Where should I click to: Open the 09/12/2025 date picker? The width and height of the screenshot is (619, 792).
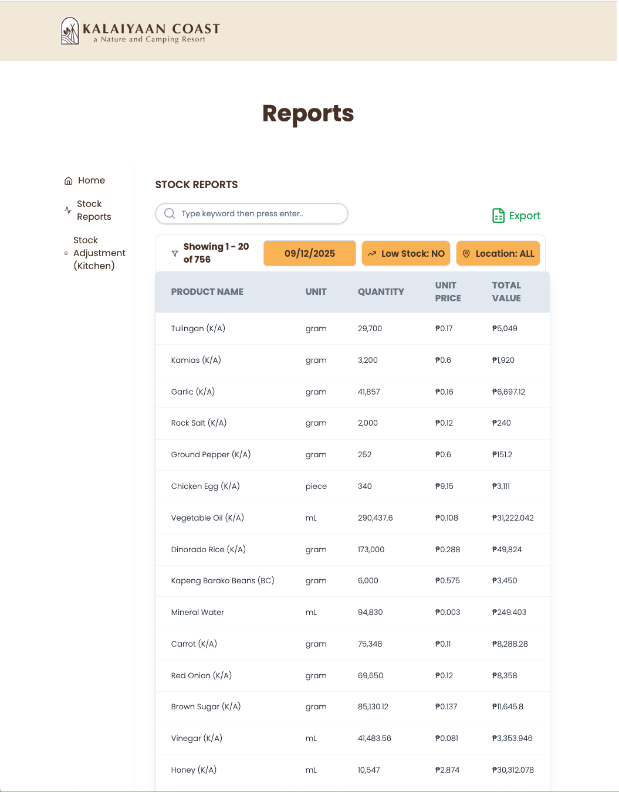309,253
